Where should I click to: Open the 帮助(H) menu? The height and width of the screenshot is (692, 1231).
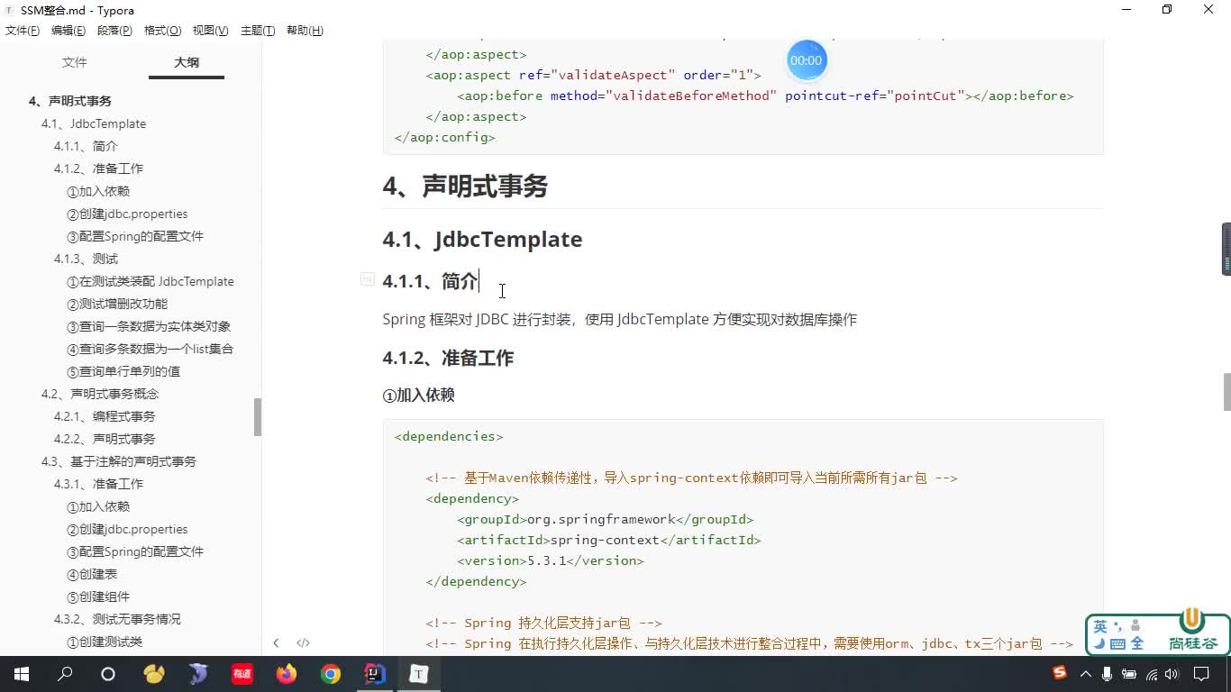[x=305, y=31]
